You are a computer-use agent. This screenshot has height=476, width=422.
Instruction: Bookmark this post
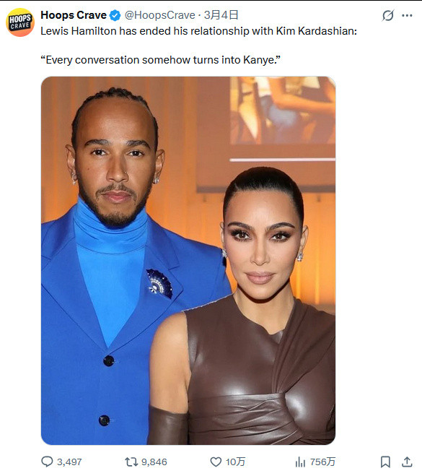click(385, 462)
